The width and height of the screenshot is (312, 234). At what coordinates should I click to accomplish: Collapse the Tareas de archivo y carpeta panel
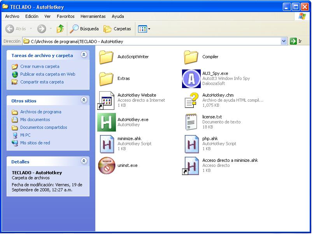pyautogui.click(x=84, y=55)
